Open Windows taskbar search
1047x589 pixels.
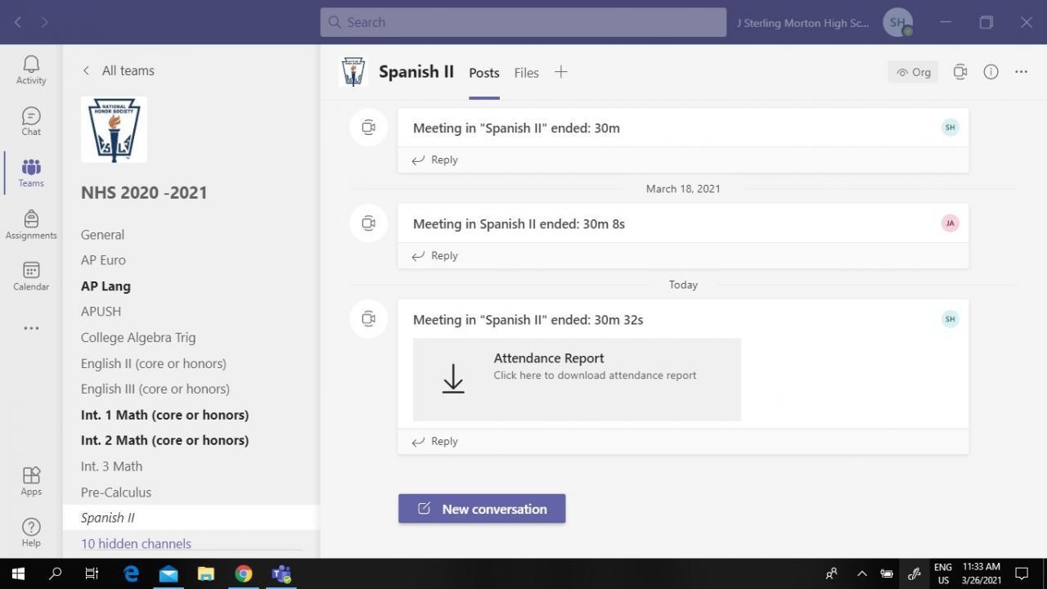56,573
